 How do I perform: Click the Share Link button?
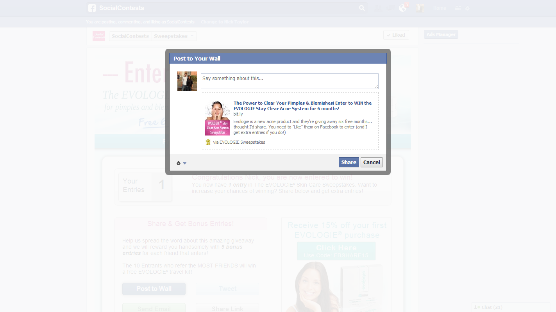pos(227,308)
